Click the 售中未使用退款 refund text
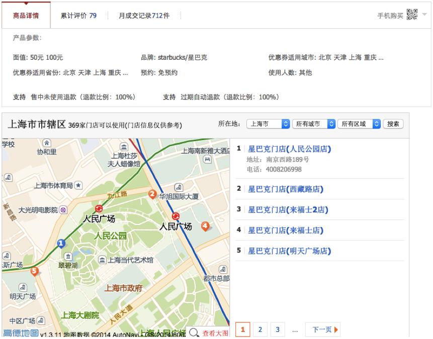 (83, 97)
